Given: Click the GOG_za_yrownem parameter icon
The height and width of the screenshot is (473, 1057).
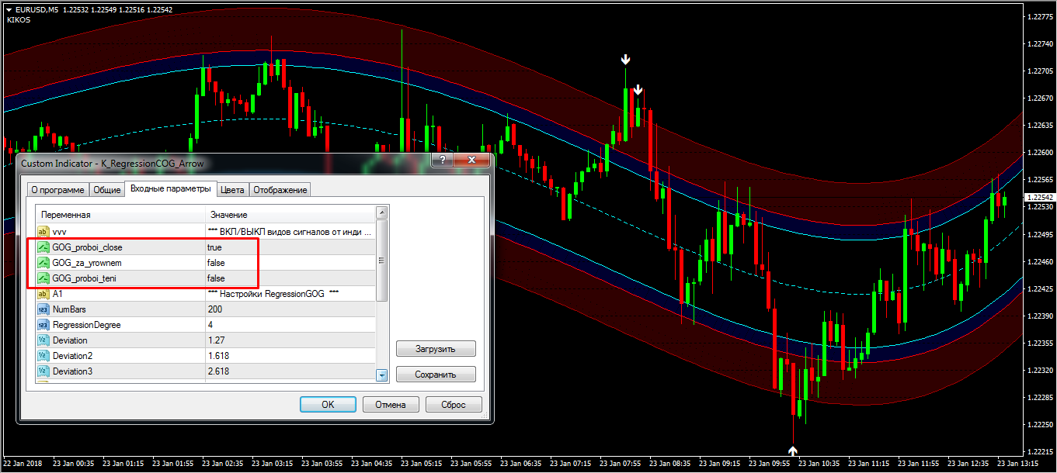Looking at the screenshot, I should [x=43, y=263].
